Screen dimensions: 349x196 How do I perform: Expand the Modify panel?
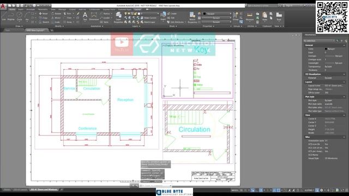coord(59,26)
